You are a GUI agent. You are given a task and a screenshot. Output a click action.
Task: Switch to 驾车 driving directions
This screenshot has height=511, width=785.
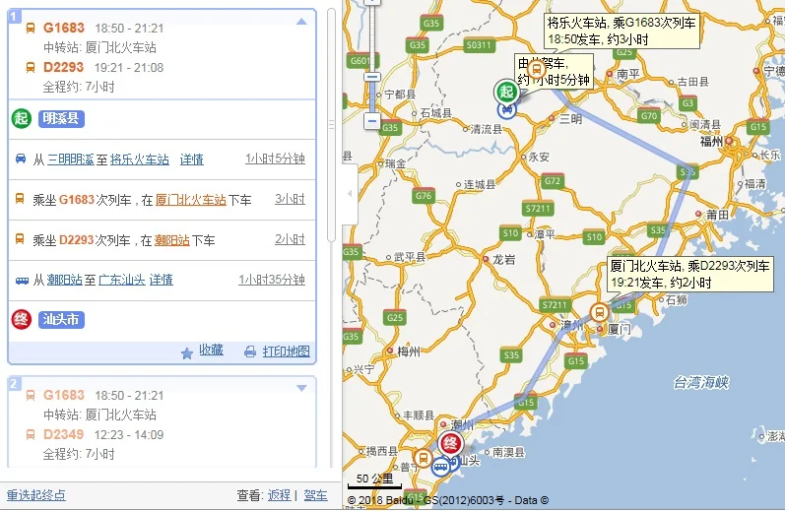point(316,495)
